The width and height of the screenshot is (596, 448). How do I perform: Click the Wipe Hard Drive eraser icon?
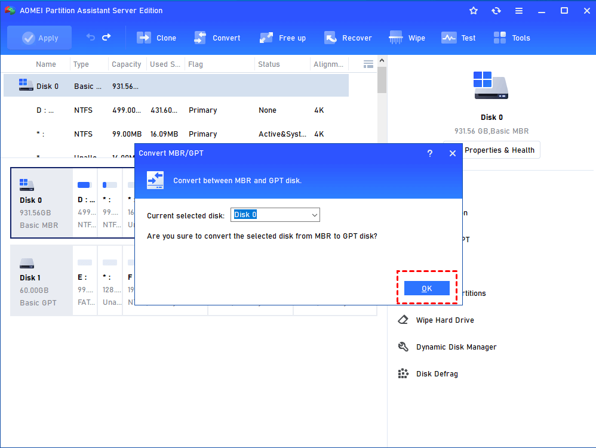[403, 320]
